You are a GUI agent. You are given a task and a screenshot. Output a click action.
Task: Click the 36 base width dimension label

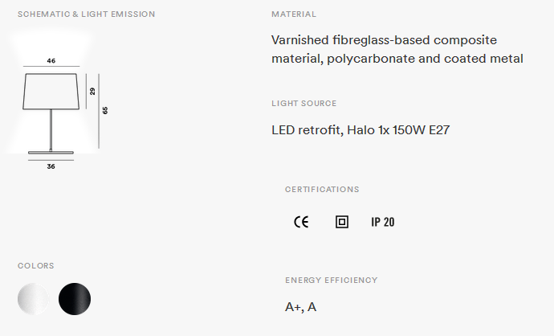(x=51, y=166)
